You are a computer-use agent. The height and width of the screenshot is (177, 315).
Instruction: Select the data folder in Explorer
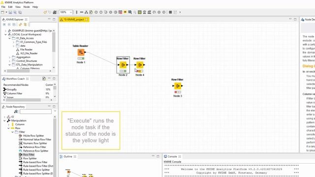pyautogui.click(x=23, y=46)
